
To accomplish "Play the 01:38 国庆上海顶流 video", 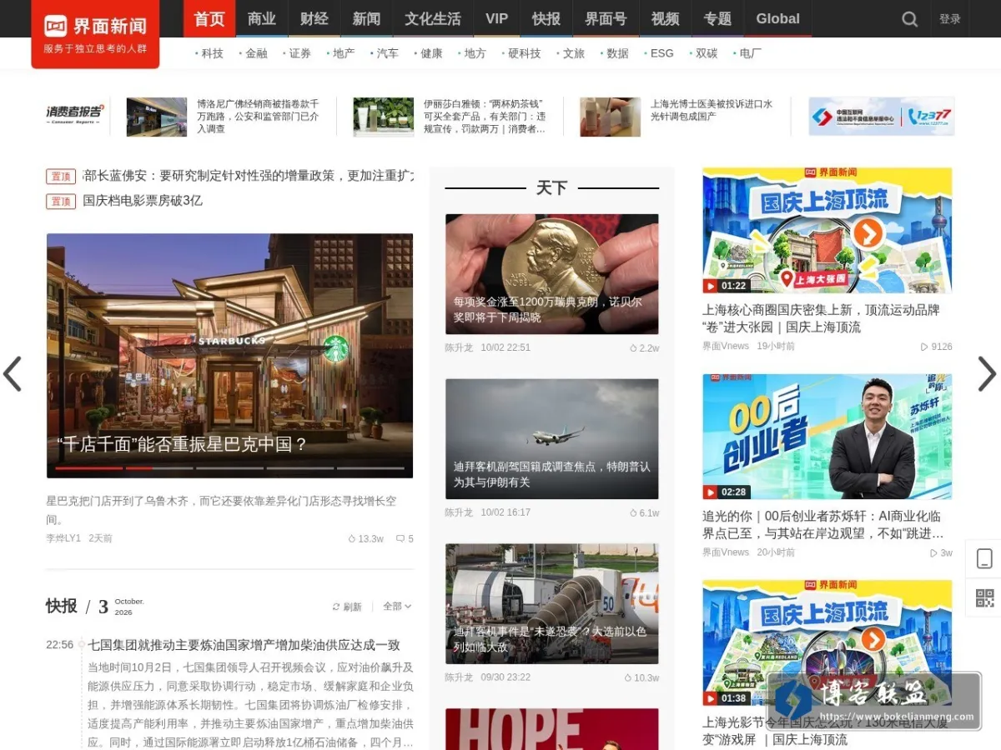I will pyautogui.click(x=827, y=643).
